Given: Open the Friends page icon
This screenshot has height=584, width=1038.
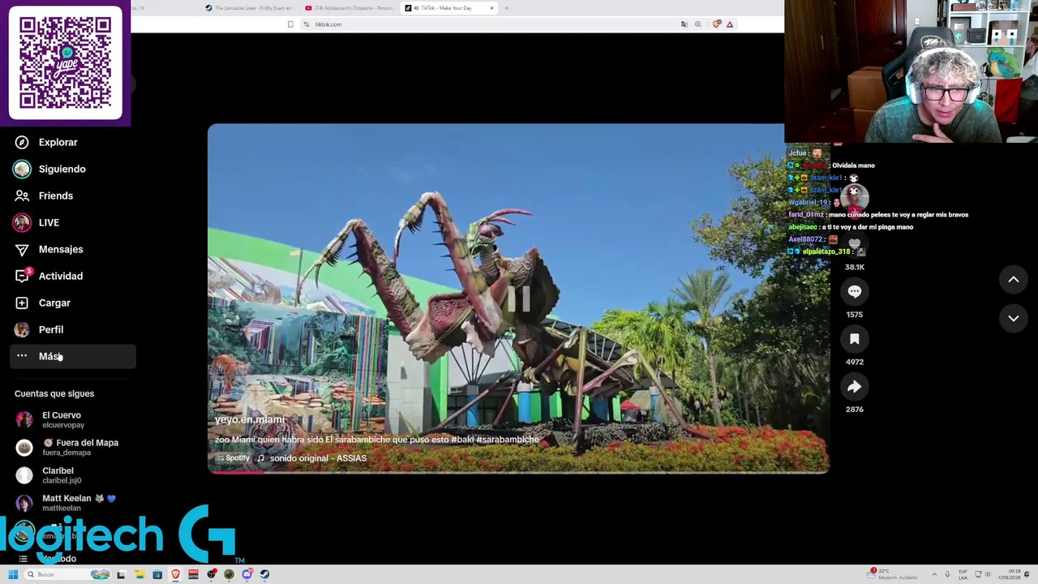Looking at the screenshot, I should [x=22, y=195].
